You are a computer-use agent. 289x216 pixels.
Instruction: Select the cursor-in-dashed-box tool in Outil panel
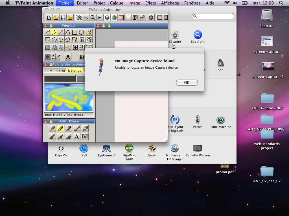pos(85,137)
